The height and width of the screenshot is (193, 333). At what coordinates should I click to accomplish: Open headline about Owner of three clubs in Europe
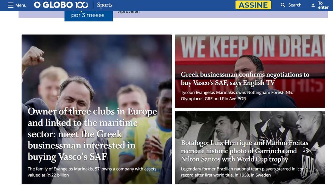(x=92, y=134)
